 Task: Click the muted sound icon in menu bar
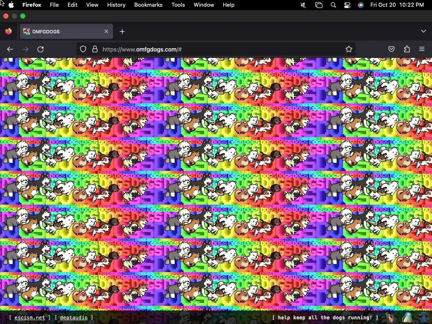303,5
